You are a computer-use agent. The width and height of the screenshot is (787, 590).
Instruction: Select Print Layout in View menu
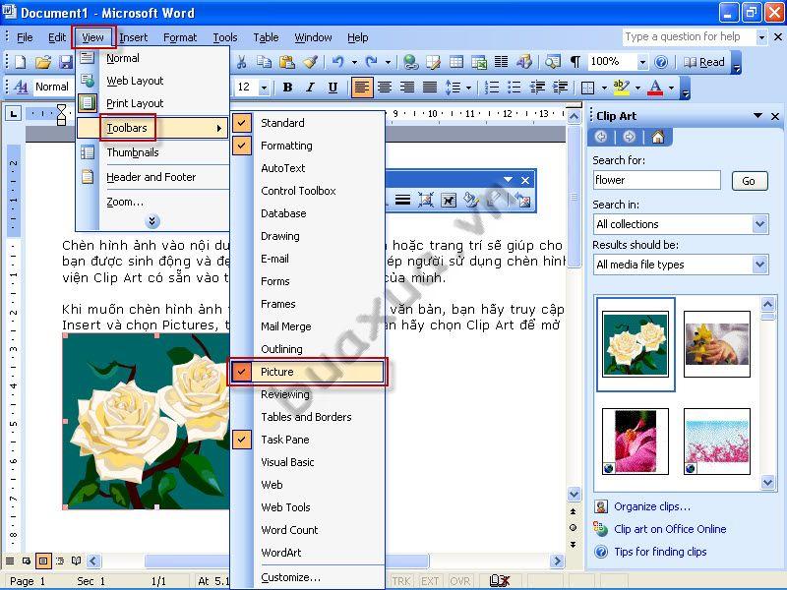pyautogui.click(x=152, y=103)
